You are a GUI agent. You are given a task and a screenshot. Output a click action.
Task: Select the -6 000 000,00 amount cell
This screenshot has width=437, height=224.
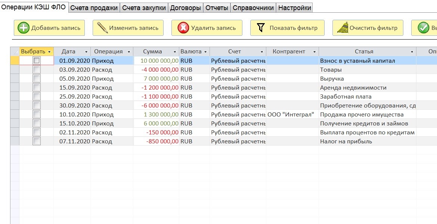[x=156, y=105]
